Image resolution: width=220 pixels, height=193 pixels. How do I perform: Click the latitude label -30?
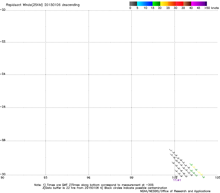click(3, 174)
